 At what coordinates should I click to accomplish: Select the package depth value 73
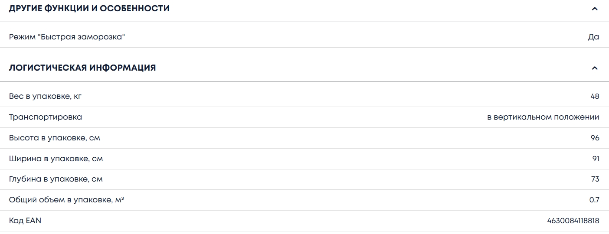coord(595,179)
